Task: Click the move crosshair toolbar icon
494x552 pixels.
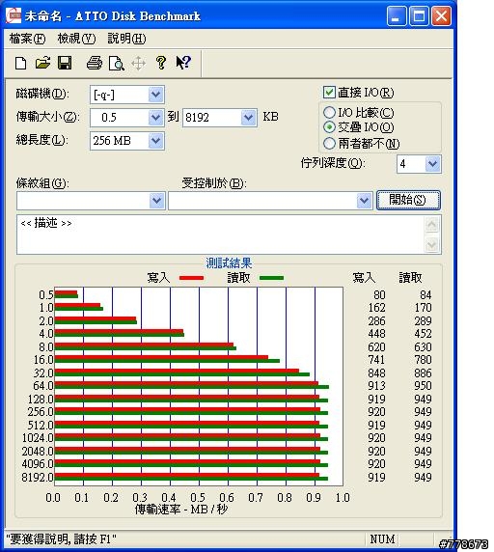Action: click(138, 64)
